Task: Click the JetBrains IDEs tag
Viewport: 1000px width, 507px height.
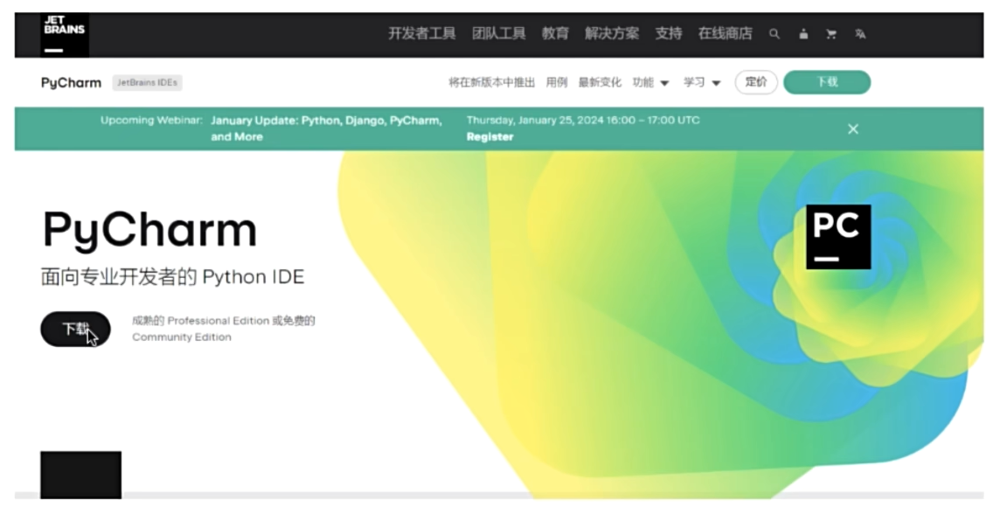Action: coord(148,83)
